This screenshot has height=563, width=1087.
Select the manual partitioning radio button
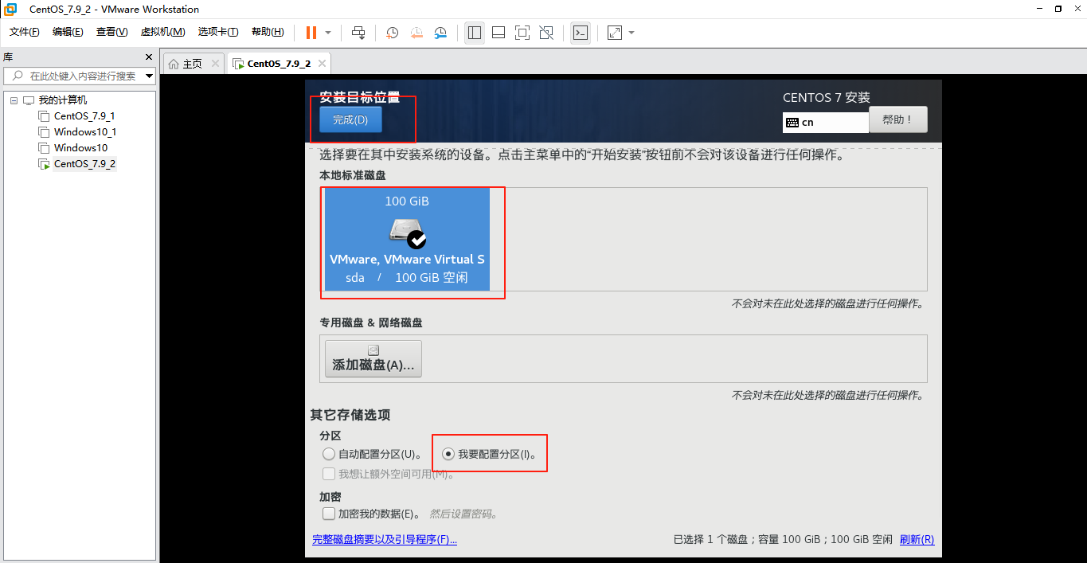tap(447, 453)
